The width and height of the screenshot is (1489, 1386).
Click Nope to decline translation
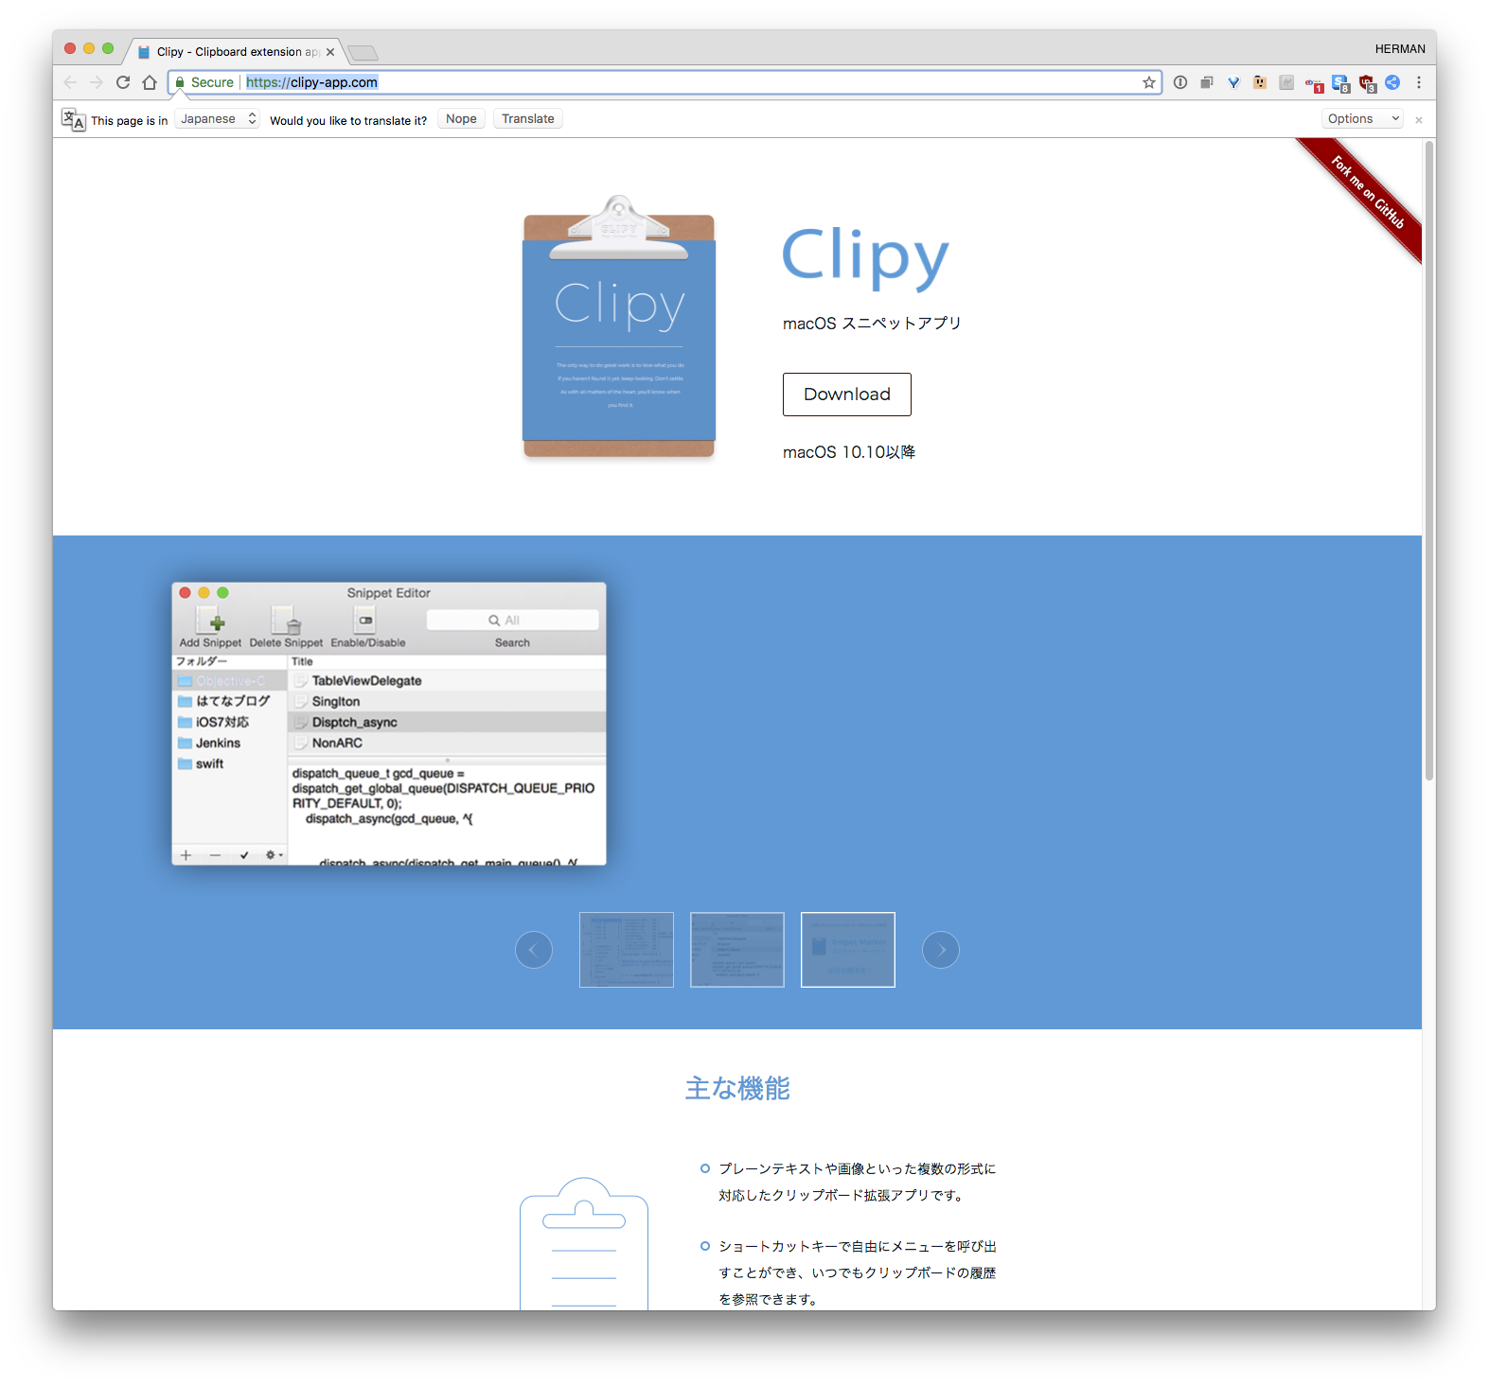coord(461,118)
